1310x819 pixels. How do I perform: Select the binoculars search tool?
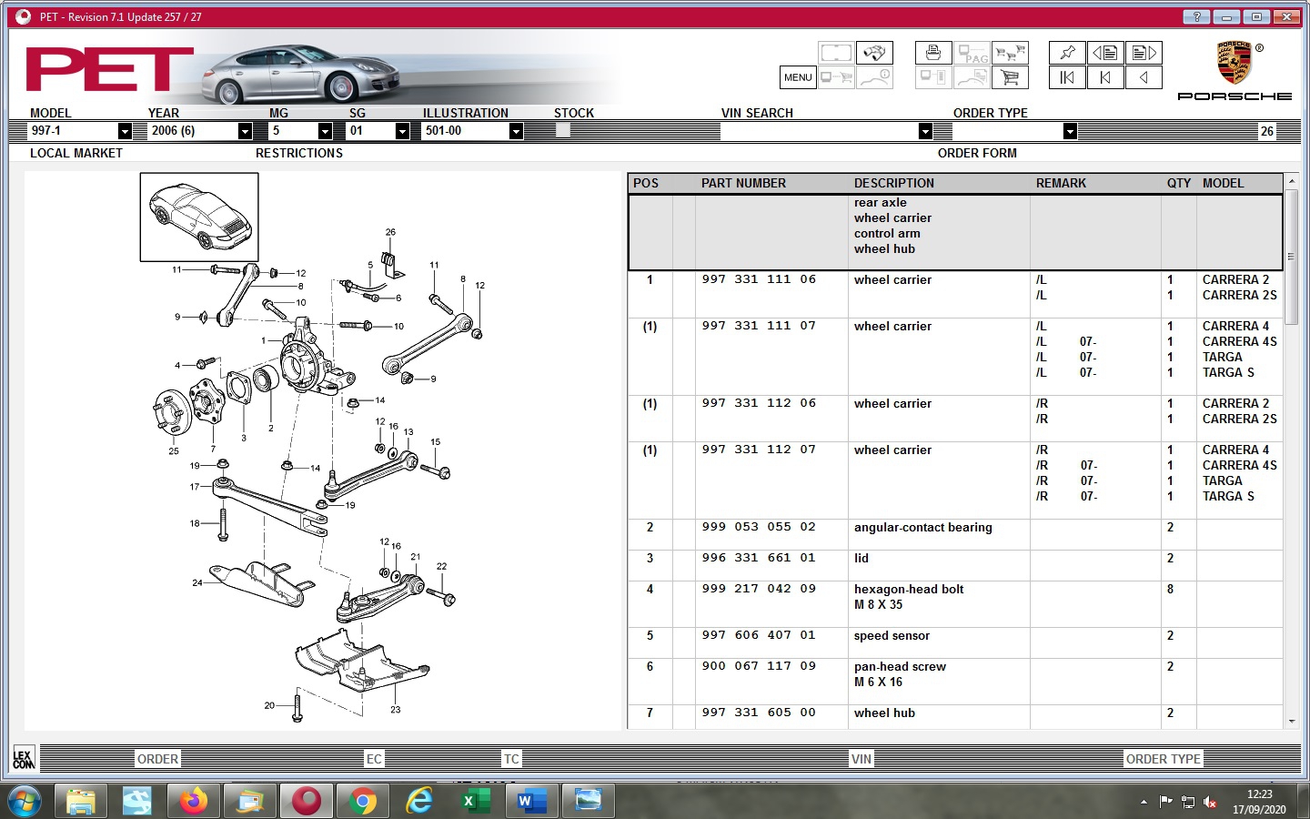874,52
